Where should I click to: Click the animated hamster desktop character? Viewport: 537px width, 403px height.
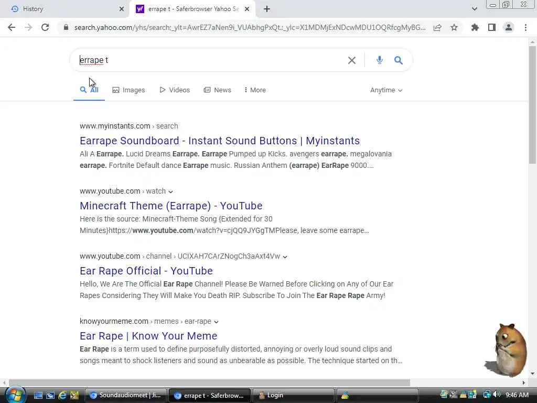coord(506,349)
